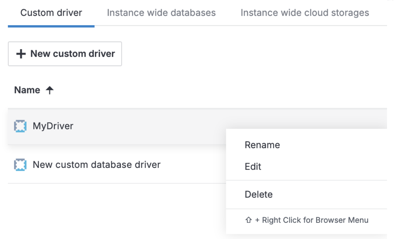This screenshot has height=239, width=394.
Task: Click the shift arrow icon in the menu hint
Action: [x=248, y=220]
